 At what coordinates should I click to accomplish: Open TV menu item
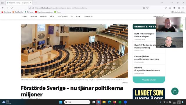point(72,17)
